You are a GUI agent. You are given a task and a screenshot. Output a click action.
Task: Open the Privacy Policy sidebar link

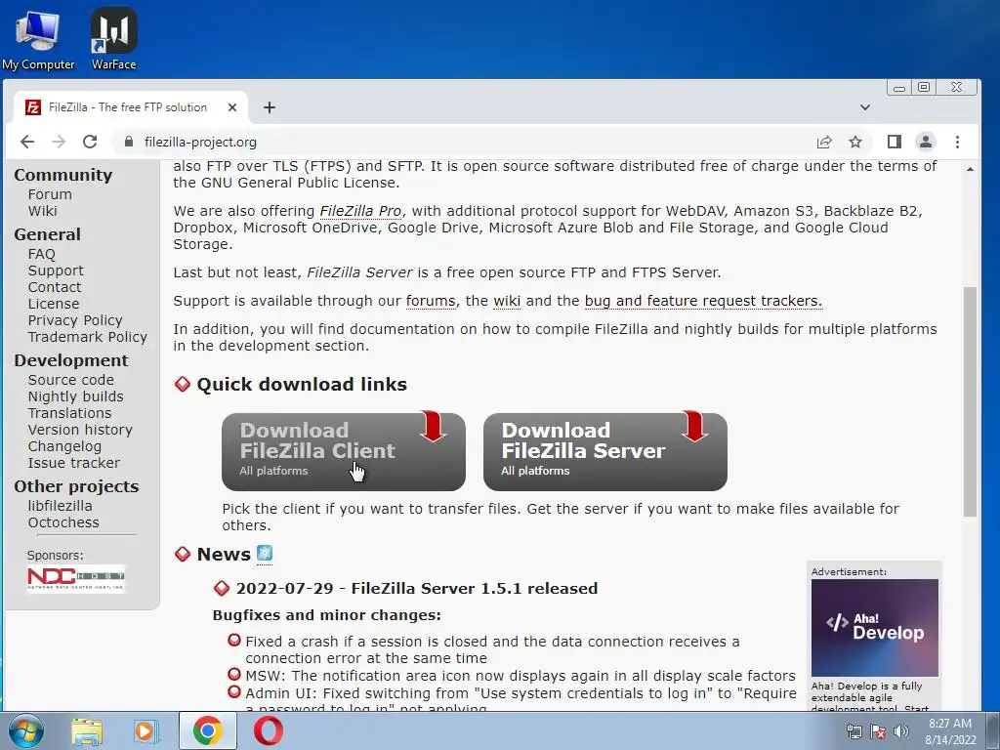(x=75, y=320)
